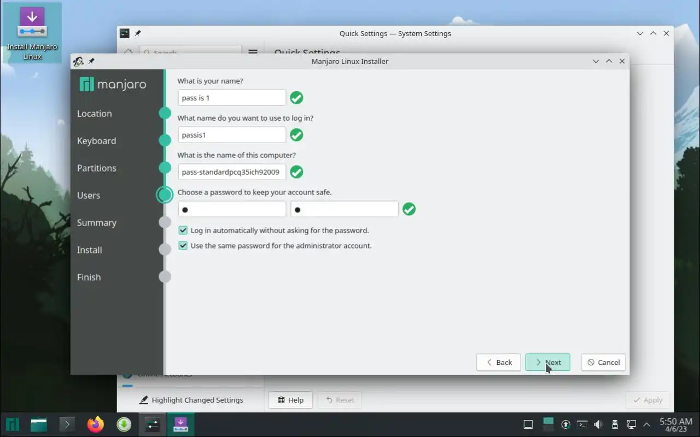This screenshot has height=437, width=700.
Task: Cancel the Manjaro installation
Action: [x=603, y=362]
